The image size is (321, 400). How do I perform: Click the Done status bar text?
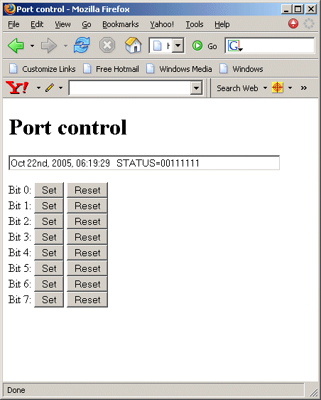point(16,390)
